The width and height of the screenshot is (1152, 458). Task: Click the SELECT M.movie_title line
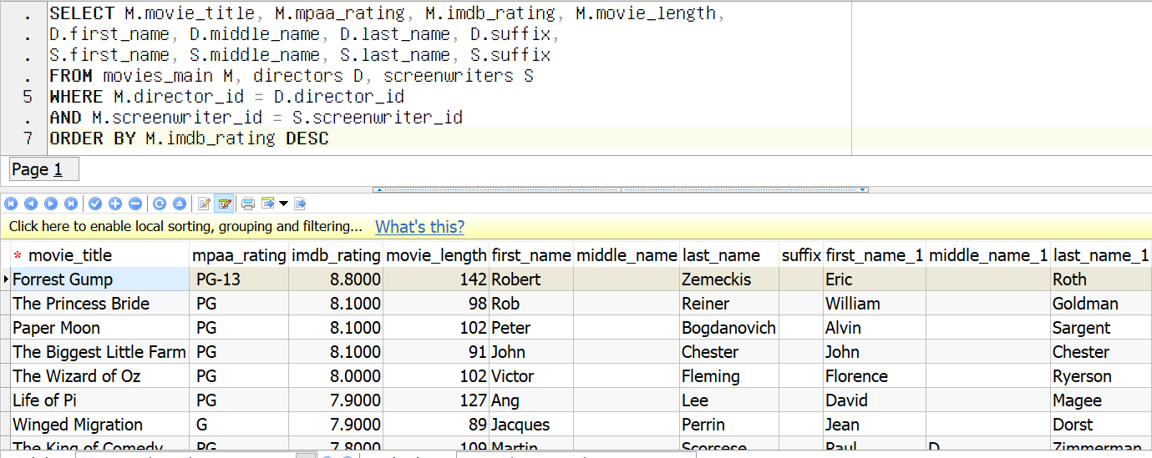(x=388, y=13)
